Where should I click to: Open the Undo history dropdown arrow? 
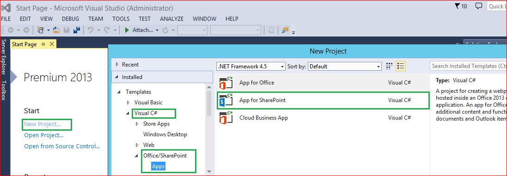point(98,30)
